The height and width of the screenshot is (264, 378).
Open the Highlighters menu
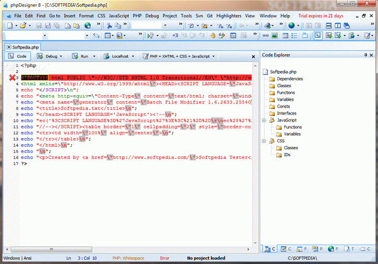[229, 16]
